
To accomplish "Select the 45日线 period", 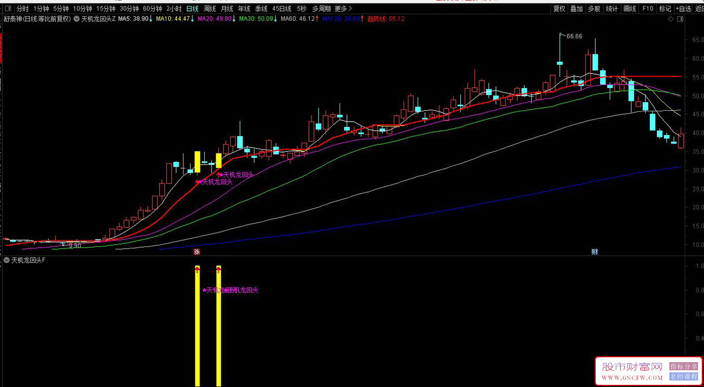I will pos(282,9).
